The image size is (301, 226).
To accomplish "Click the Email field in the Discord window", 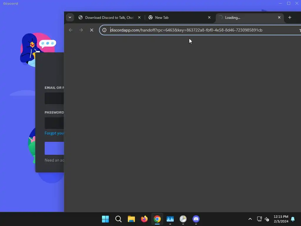I will (54, 98).
